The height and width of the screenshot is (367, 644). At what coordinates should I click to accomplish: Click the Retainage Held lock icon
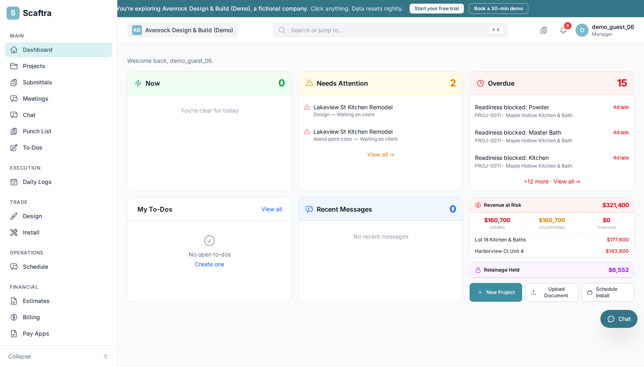coord(478,270)
